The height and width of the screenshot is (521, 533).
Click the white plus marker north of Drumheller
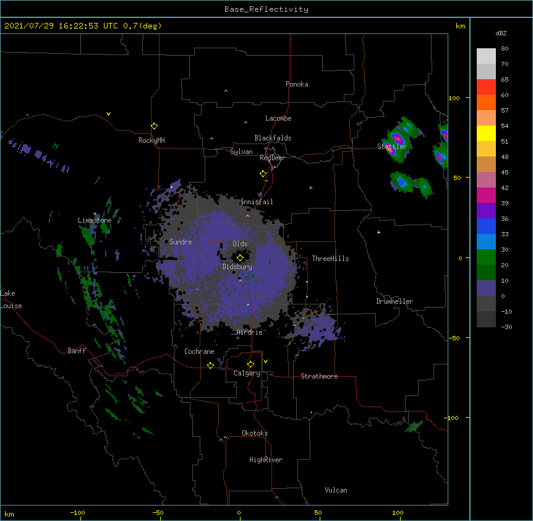coord(378,232)
